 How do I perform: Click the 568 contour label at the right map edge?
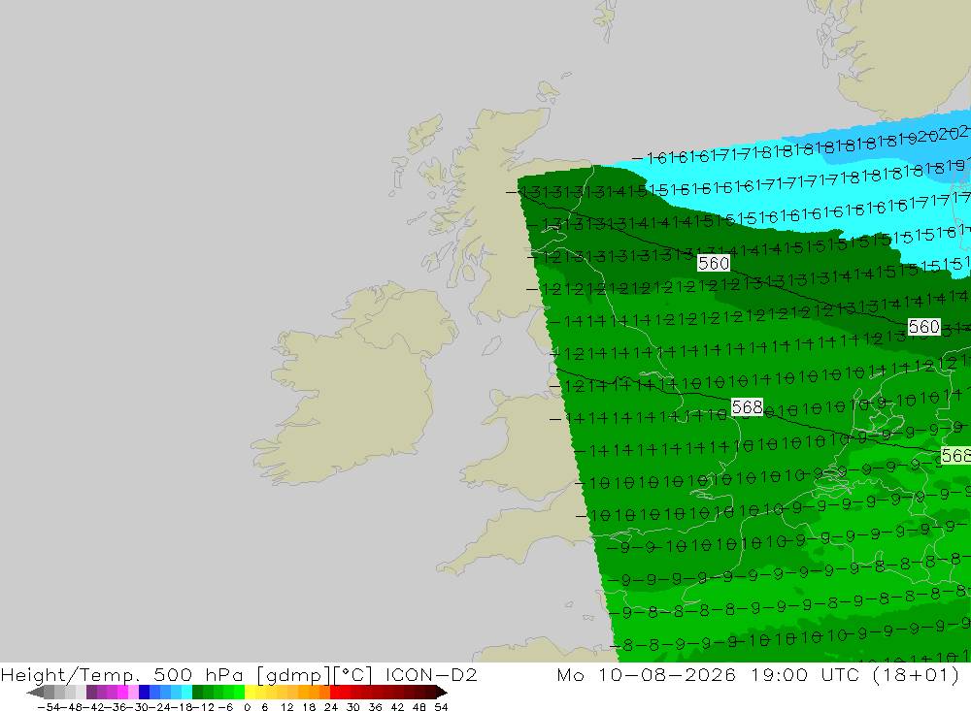coord(955,456)
